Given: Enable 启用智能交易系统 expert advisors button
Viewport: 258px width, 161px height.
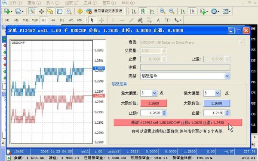Looking at the screenshot, I should (104, 11).
